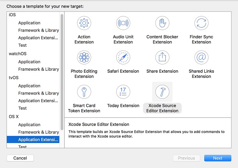Screen dimensions: 238x168
Task: Select Application under iOS in sidebar
Action: coord(29,23)
